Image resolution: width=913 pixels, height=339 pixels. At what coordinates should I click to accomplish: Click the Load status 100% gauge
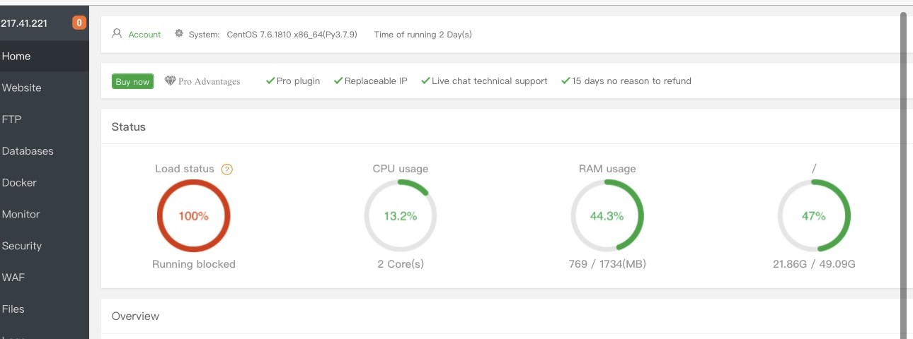193,216
